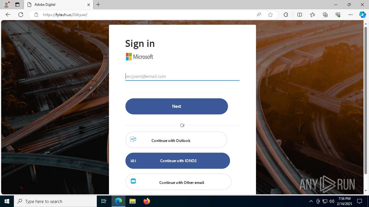Click the 1&1 logo on IONOS button
369x207 pixels.
133,161
